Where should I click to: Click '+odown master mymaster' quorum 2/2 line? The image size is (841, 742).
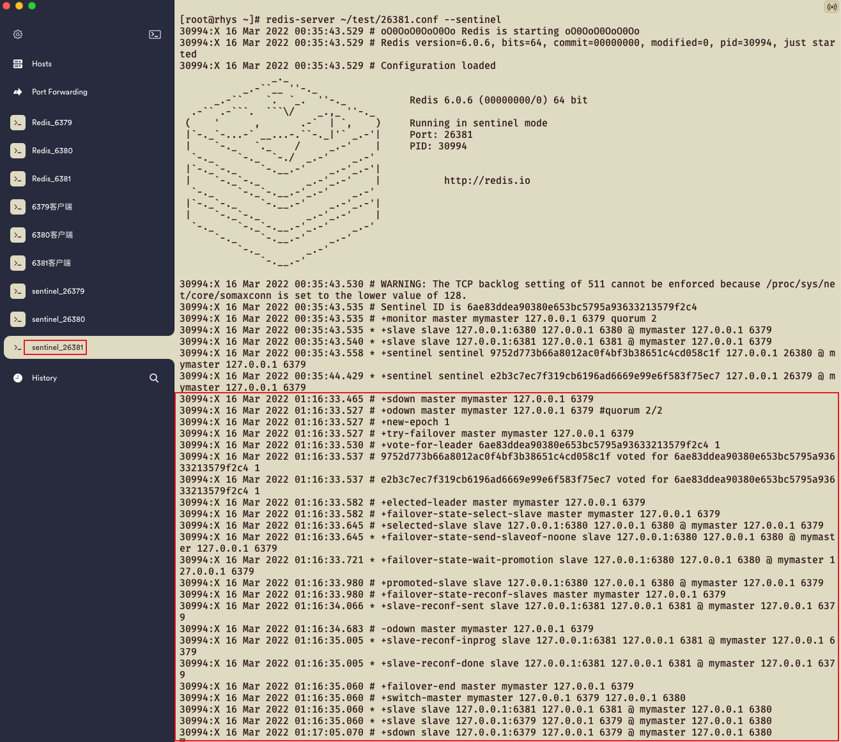click(421, 411)
